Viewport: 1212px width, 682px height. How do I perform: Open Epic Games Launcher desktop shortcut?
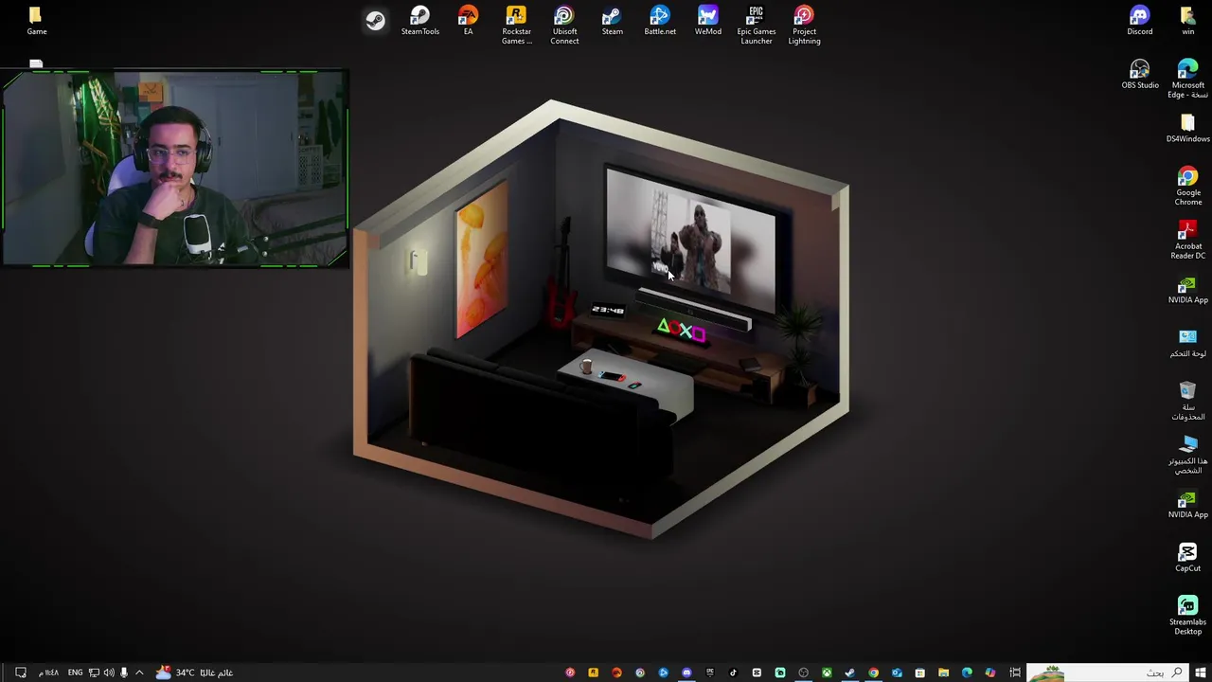click(756, 26)
